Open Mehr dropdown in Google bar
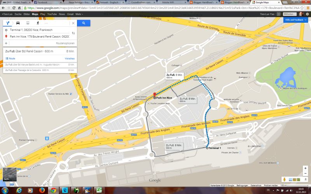The image size is (311, 194). coord(79,14)
